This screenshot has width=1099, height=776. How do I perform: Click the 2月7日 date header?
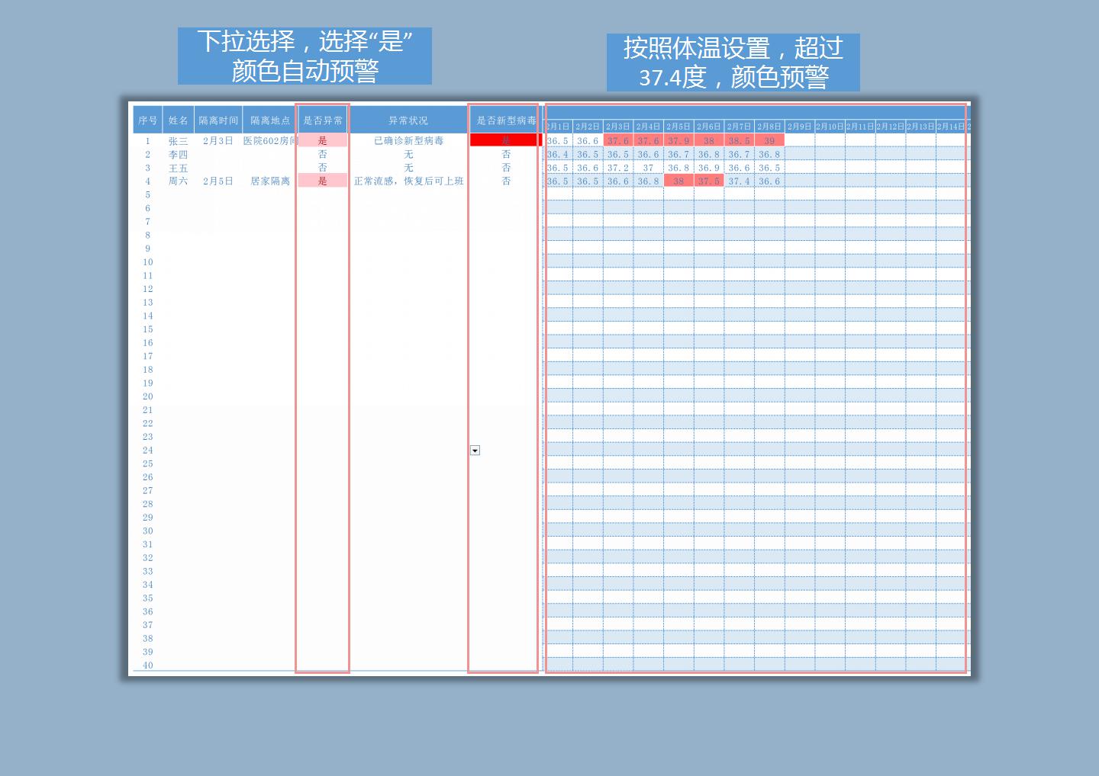pos(739,127)
